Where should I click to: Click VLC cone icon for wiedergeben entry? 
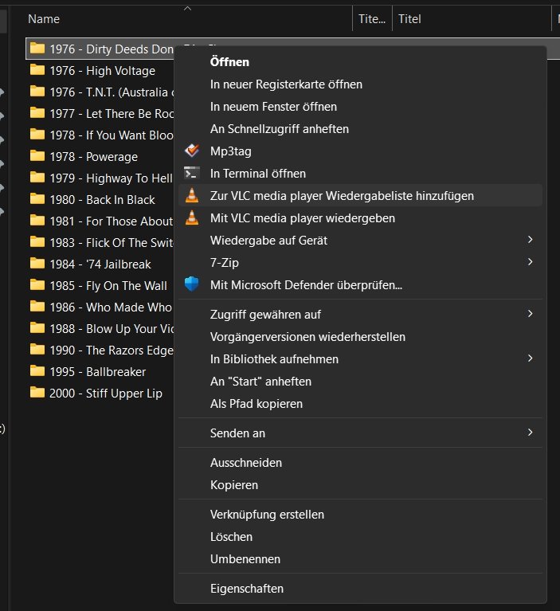point(191,217)
